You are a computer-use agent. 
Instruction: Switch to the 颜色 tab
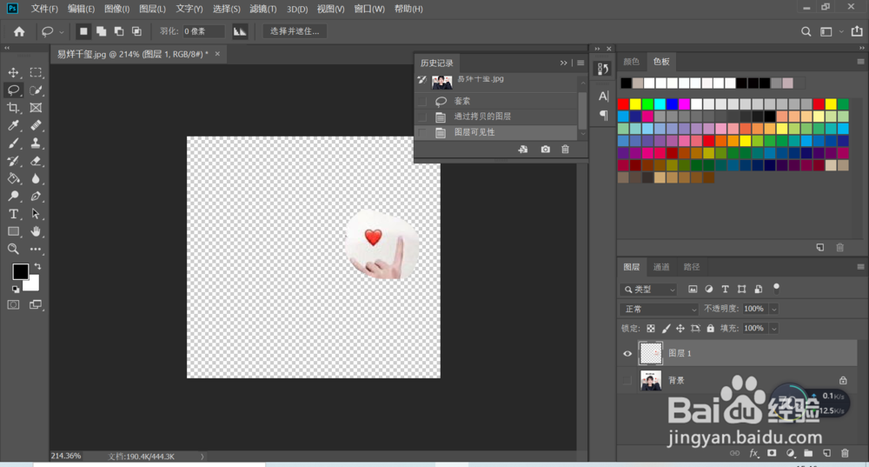tap(631, 62)
